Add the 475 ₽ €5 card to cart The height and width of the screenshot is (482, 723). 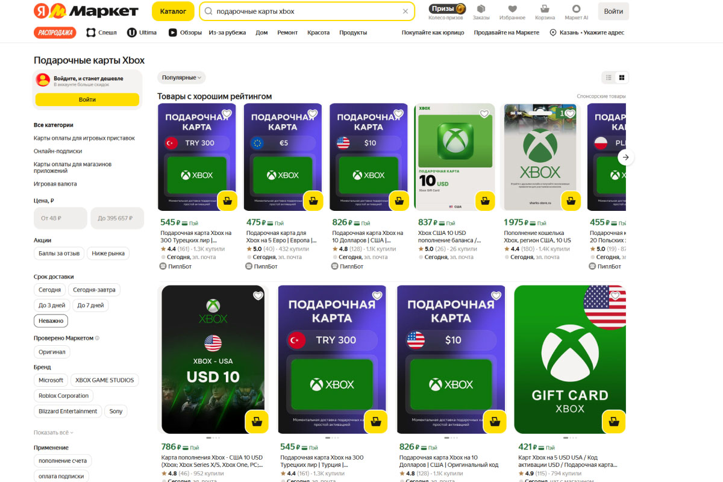[313, 201]
